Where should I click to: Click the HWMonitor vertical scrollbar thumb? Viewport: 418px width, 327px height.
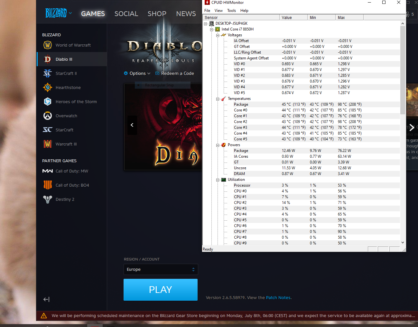(403, 70)
